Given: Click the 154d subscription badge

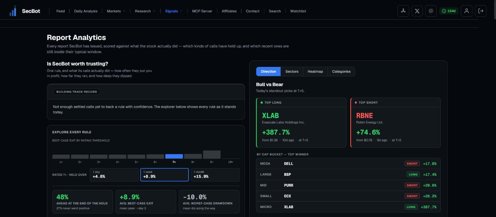Looking at the screenshot, I should click(449, 11).
